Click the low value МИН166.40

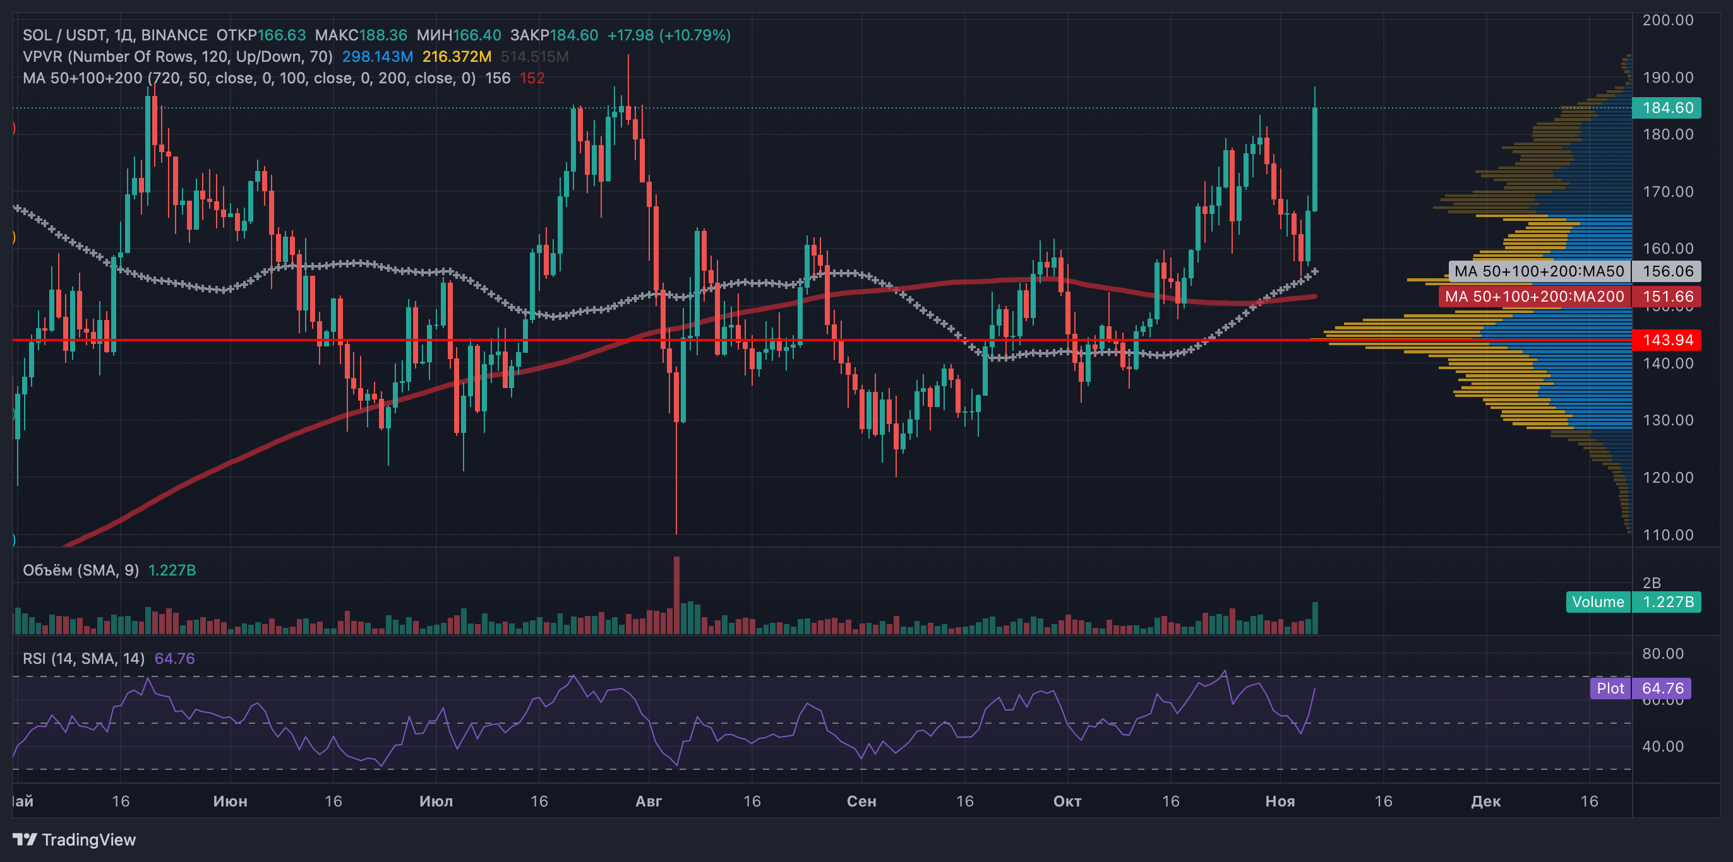(459, 35)
